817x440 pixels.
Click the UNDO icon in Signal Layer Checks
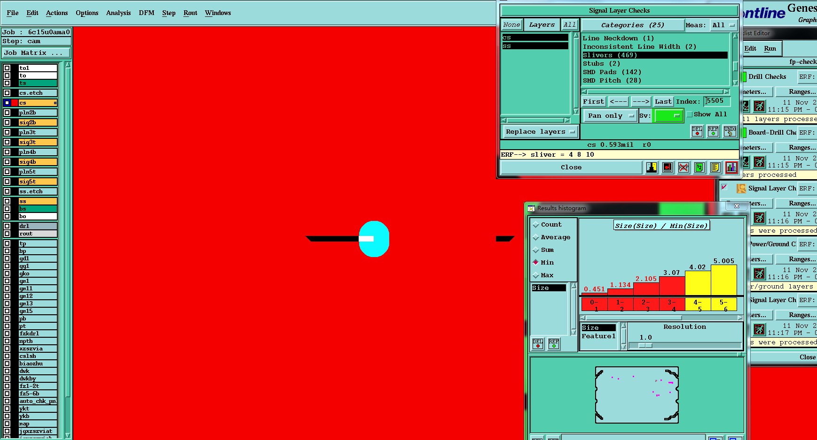(x=730, y=131)
